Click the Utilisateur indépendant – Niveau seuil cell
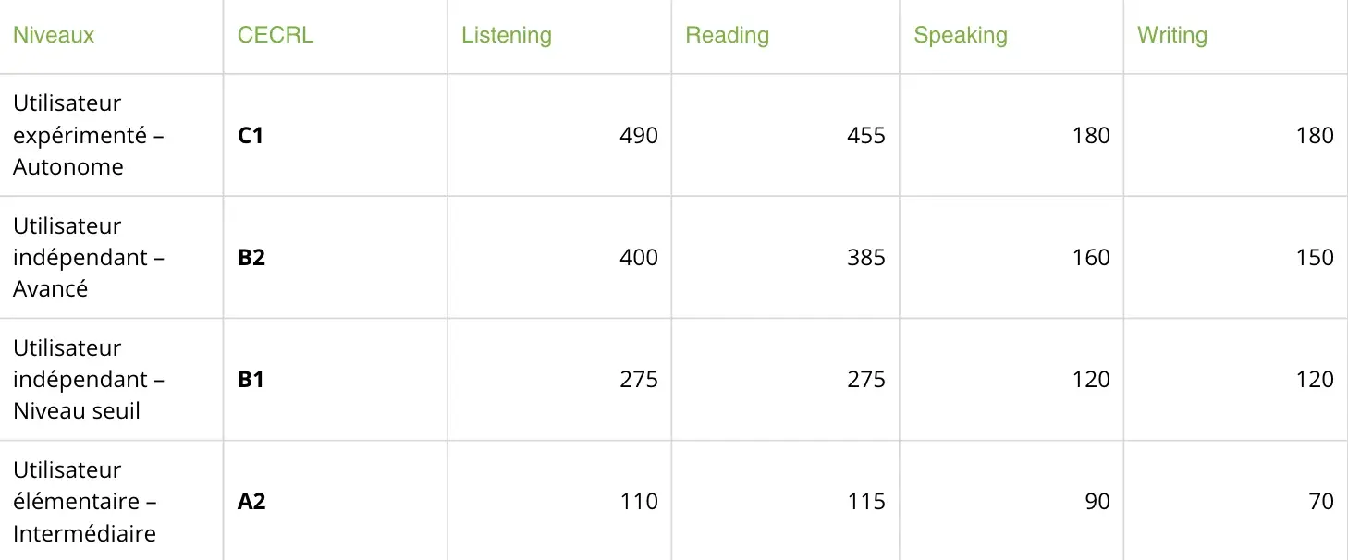1348x560 pixels. point(89,379)
